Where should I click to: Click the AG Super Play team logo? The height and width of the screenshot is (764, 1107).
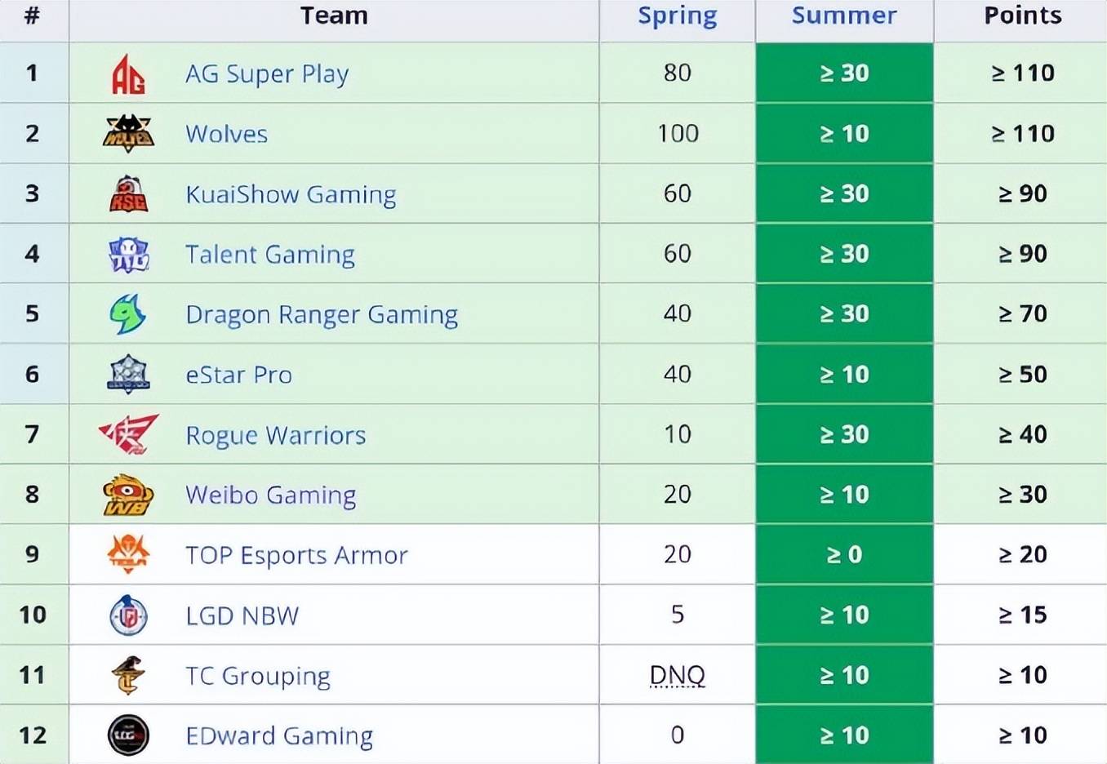(x=128, y=74)
